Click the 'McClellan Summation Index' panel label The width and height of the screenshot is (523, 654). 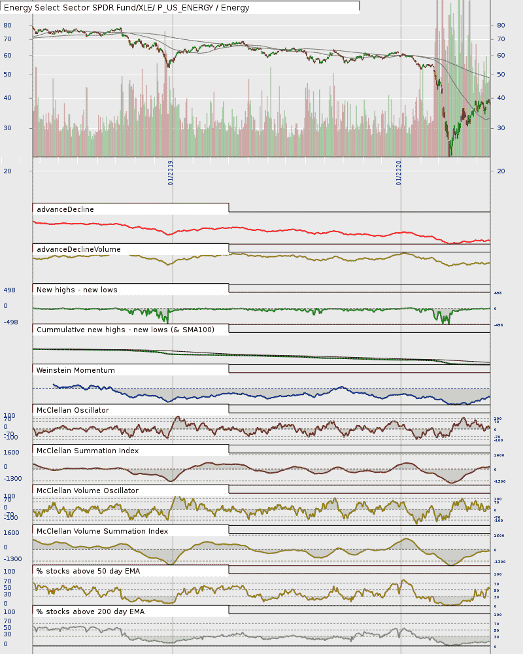(x=88, y=451)
